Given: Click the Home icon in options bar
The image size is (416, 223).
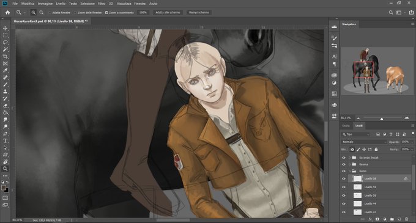Looking at the screenshot, I should (7, 12).
